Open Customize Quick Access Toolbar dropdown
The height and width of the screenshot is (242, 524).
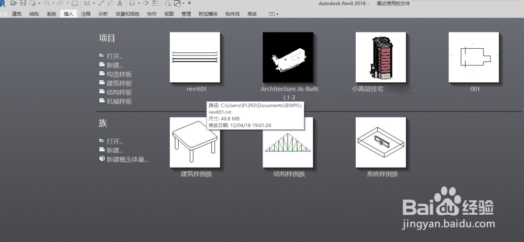tap(190, 3)
